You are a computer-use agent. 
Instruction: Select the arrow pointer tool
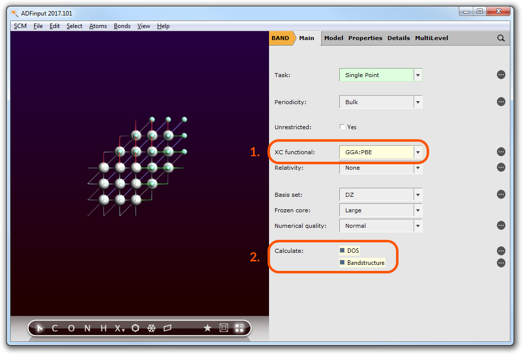point(40,328)
